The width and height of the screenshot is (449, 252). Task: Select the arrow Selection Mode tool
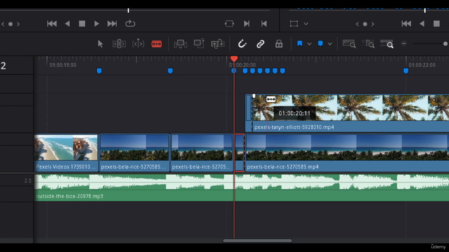tap(100, 44)
